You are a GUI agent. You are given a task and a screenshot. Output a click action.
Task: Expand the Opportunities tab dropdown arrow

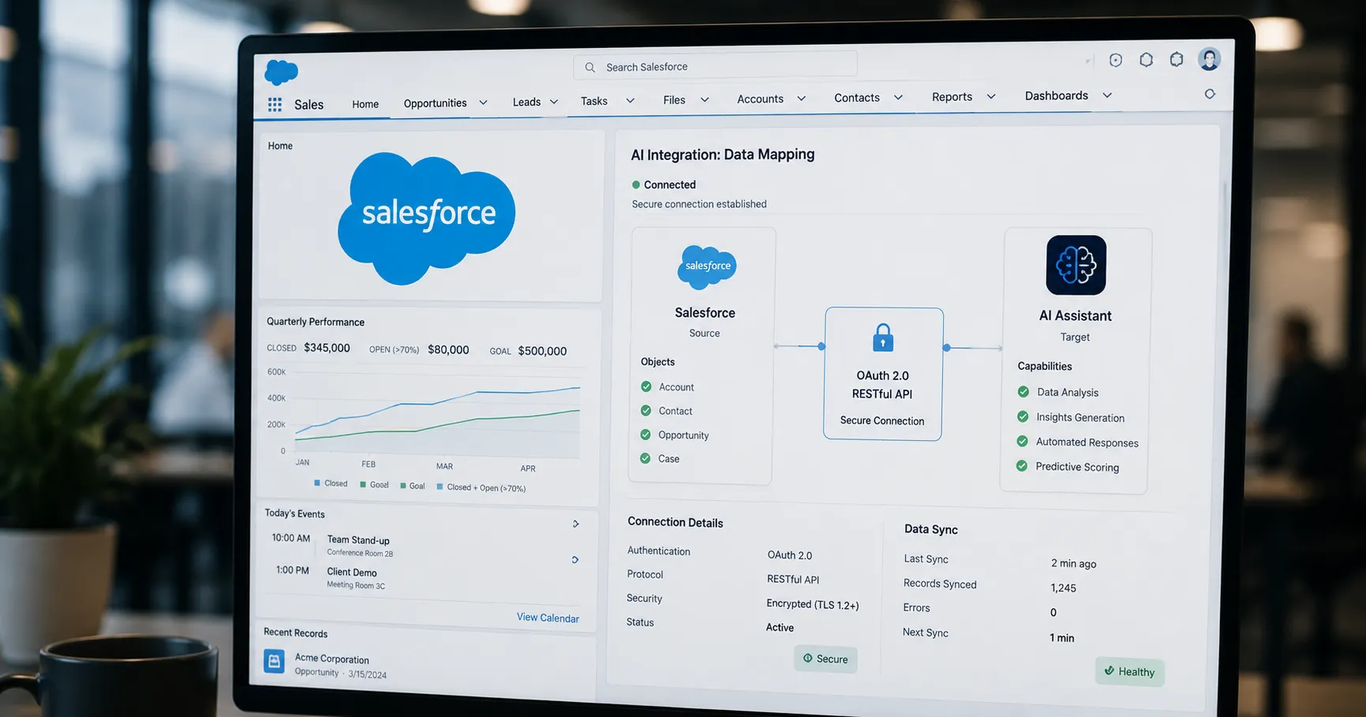coord(483,103)
